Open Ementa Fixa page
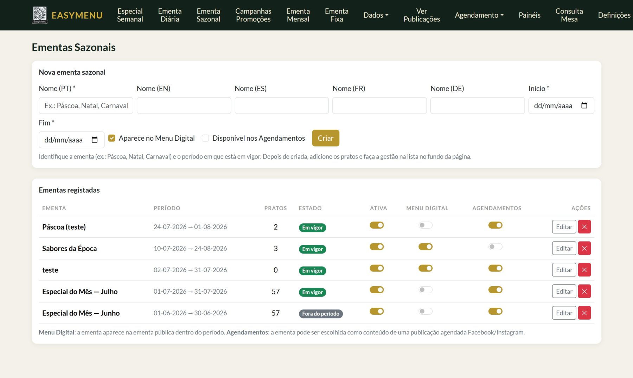The width and height of the screenshot is (633, 378). click(337, 15)
